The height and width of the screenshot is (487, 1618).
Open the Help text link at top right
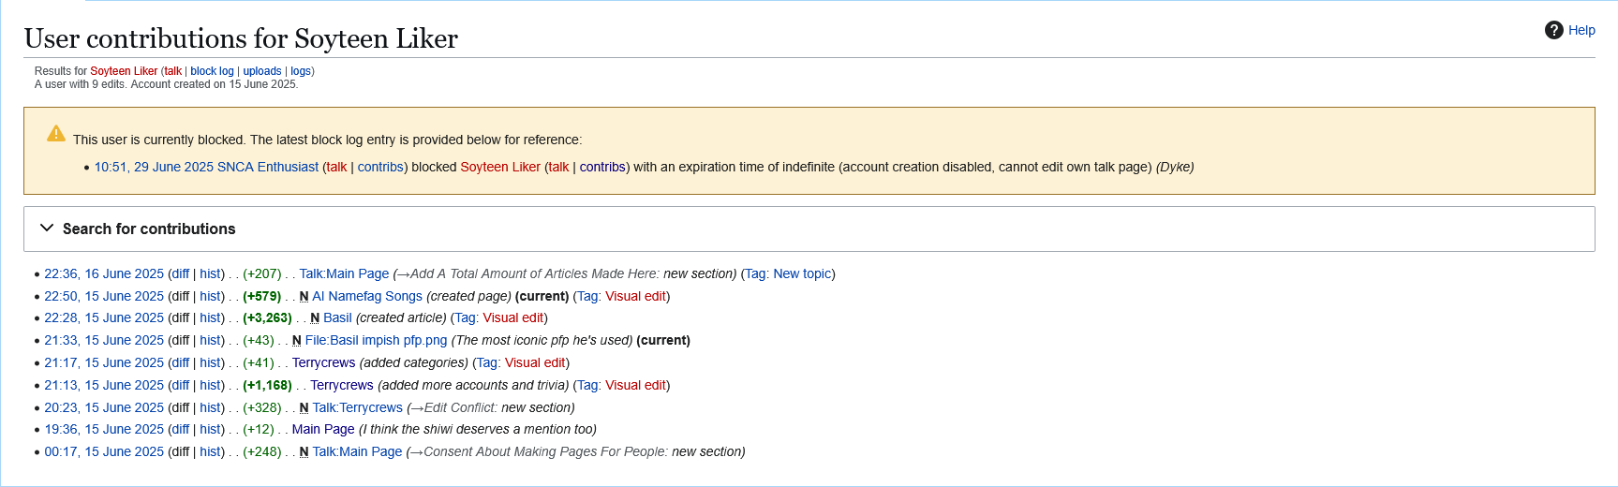1581,30
